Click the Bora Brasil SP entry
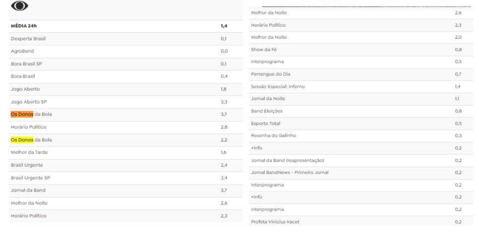The height and width of the screenshot is (239, 479). 126,64
